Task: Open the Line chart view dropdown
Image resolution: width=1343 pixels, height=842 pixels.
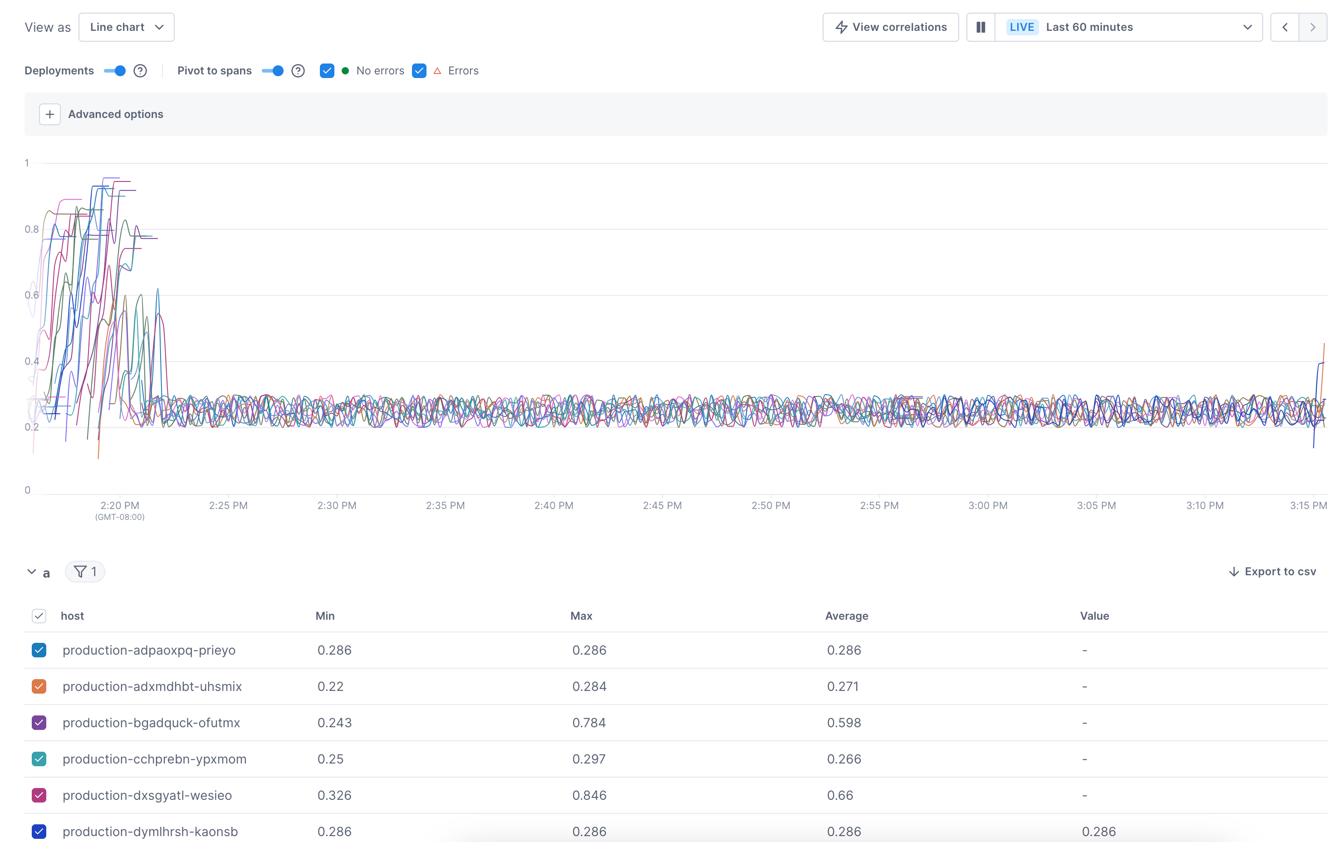Action: 127,27
